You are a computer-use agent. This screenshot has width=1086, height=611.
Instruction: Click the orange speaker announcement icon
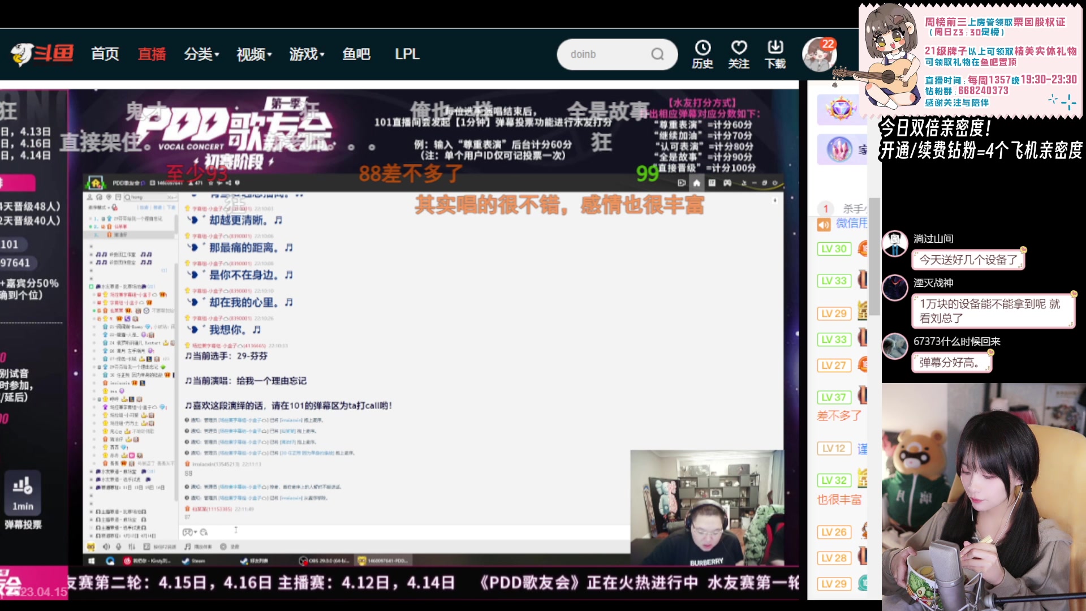pyautogui.click(x=824, y=225)
